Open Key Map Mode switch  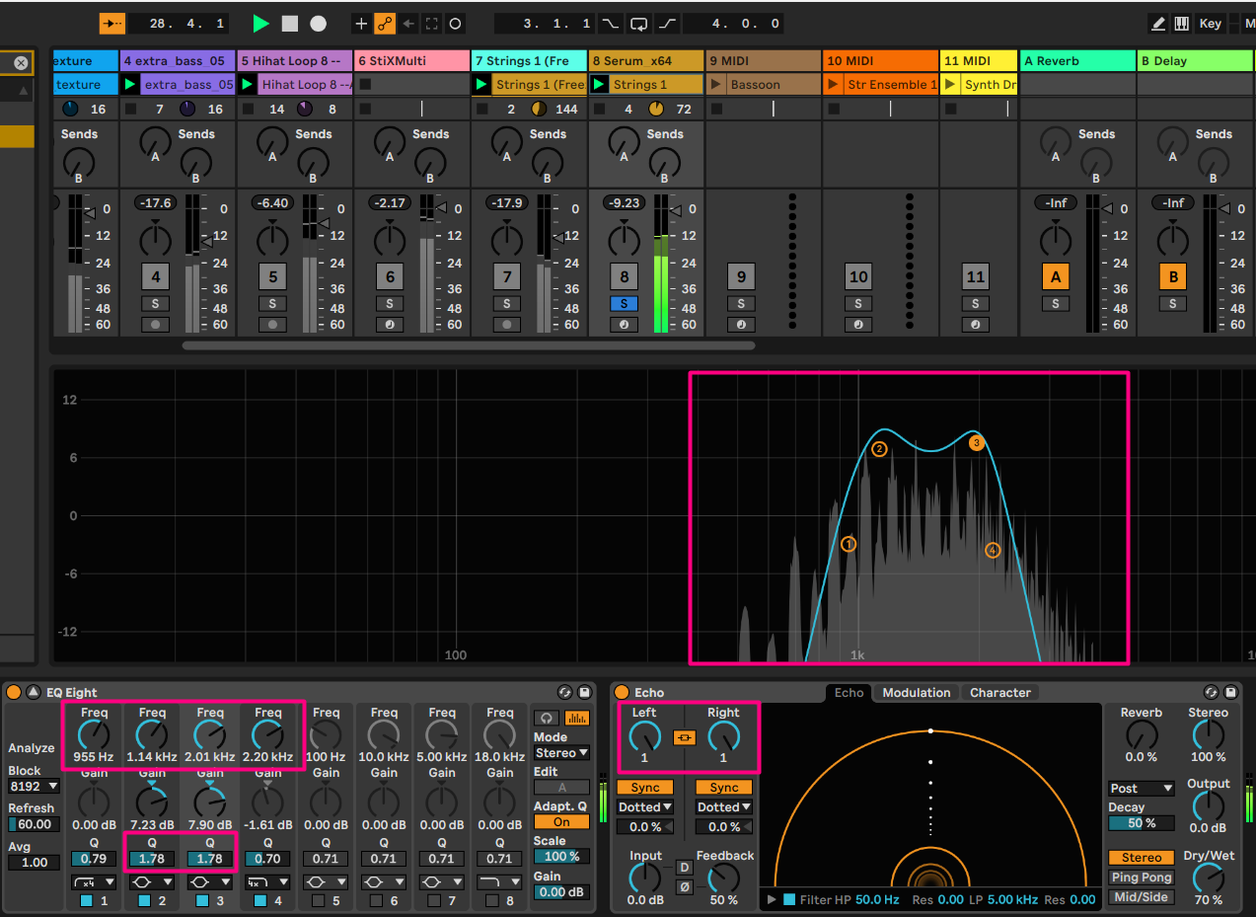[1210, 23]
